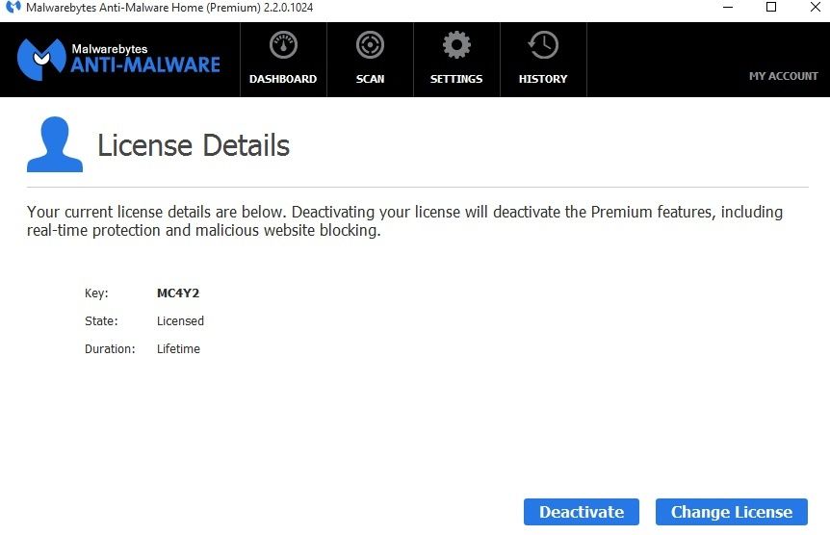Switch to the HISTORY tab label
Screen dimensions: 830x535
(x=543, y=79)
